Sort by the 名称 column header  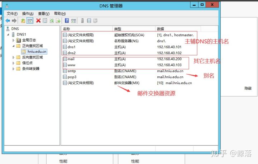(87, 29)
